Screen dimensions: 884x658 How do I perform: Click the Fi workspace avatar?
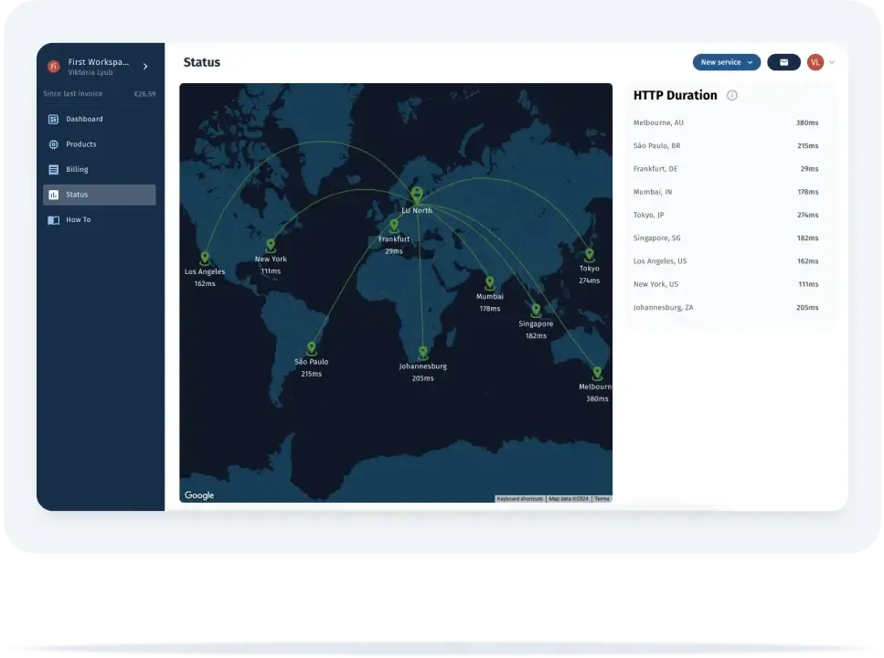tap(53, 66)
